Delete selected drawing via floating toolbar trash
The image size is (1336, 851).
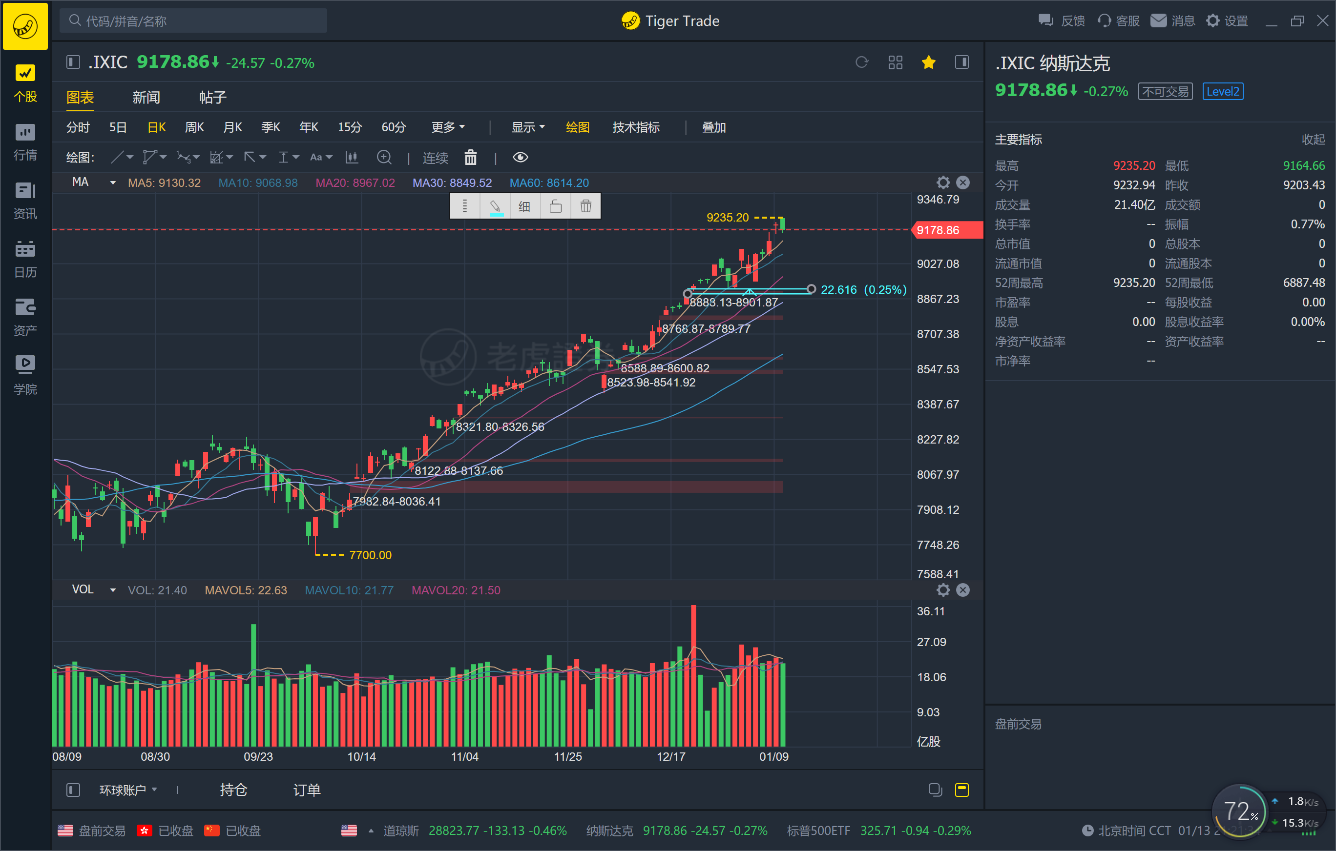tap(585, 206)
